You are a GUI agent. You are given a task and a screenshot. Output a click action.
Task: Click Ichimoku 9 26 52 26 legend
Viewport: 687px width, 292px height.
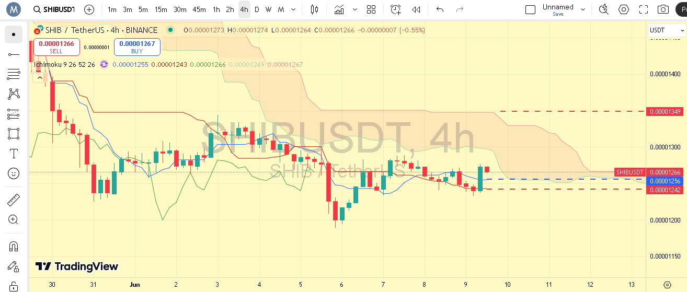[64, 64]
